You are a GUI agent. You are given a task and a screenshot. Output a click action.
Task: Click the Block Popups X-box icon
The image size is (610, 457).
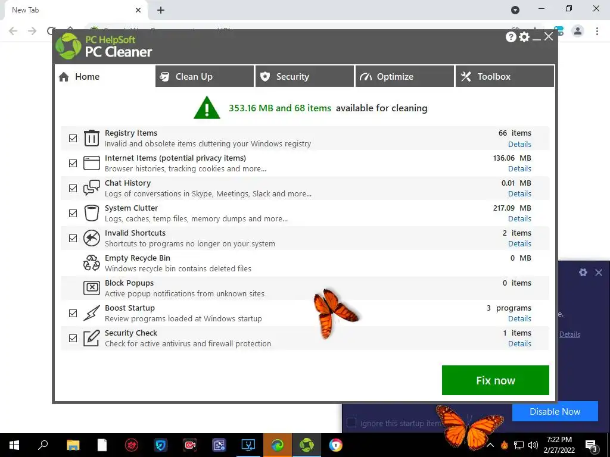(92, 287)
